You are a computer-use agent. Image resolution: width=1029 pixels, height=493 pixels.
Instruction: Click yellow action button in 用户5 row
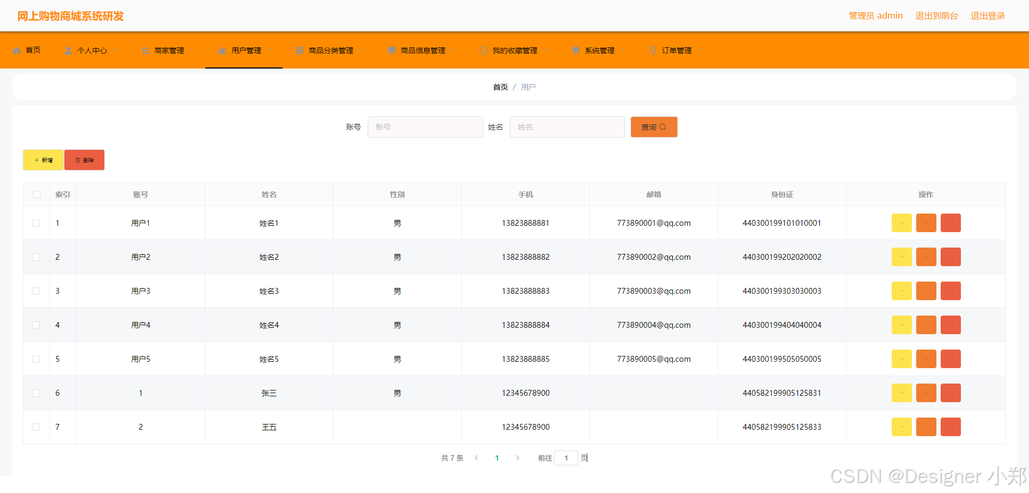pos(901,359)
